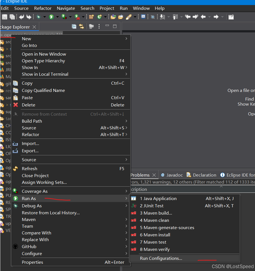Close the Package Explorer tab
Screen dimensions: 255x271
point(34,27)
